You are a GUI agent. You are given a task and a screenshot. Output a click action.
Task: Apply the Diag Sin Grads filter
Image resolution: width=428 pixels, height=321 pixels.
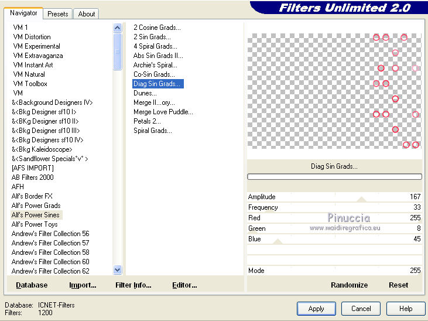(x=316, y=309)
